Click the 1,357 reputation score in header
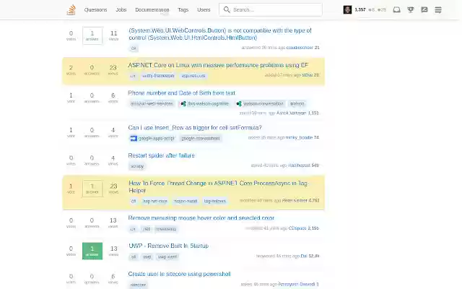The image size is (462, 289). [360, 9]
